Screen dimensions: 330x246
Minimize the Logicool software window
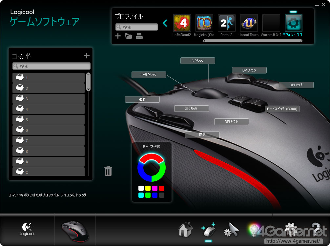(317, 5)
